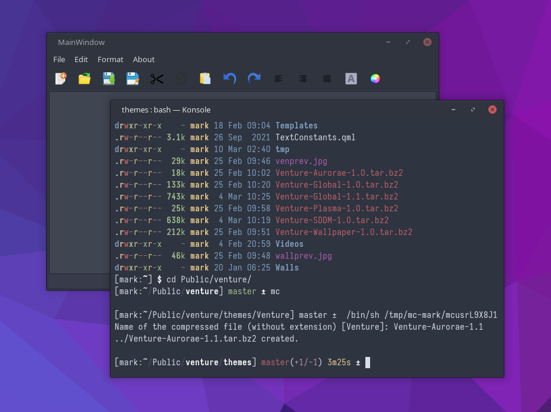Click 'Venture-Wallpaper-1.0.tar.bz2' in terminal
This screenshot has width=551, height=412.
[343, 232]
